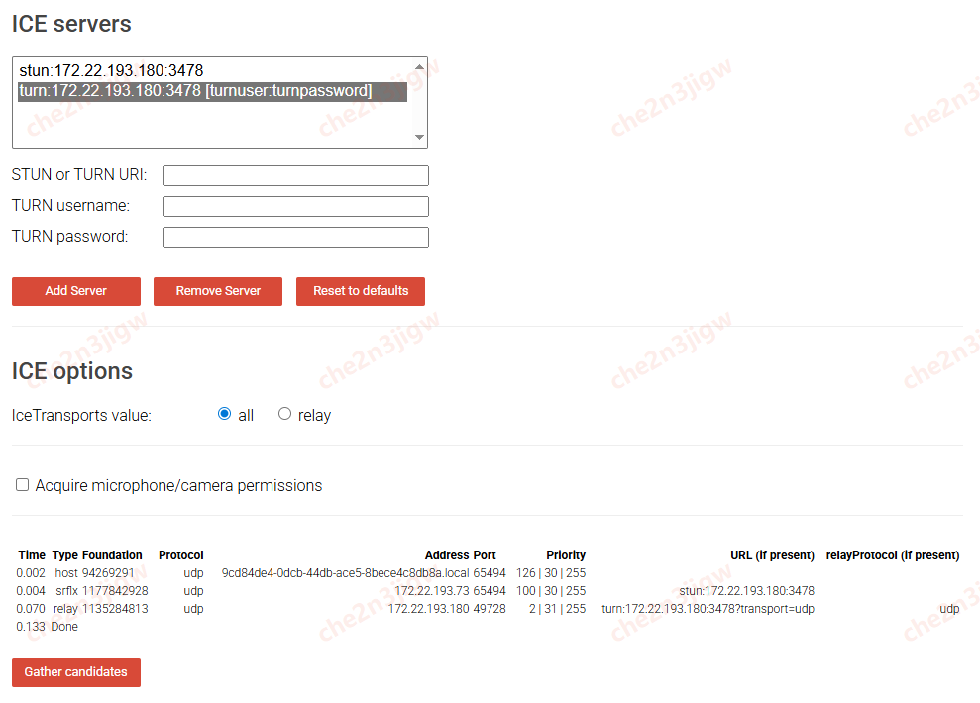Select the turn server entry with turnuser credentials
980x703 pixels.
(195, 91)
